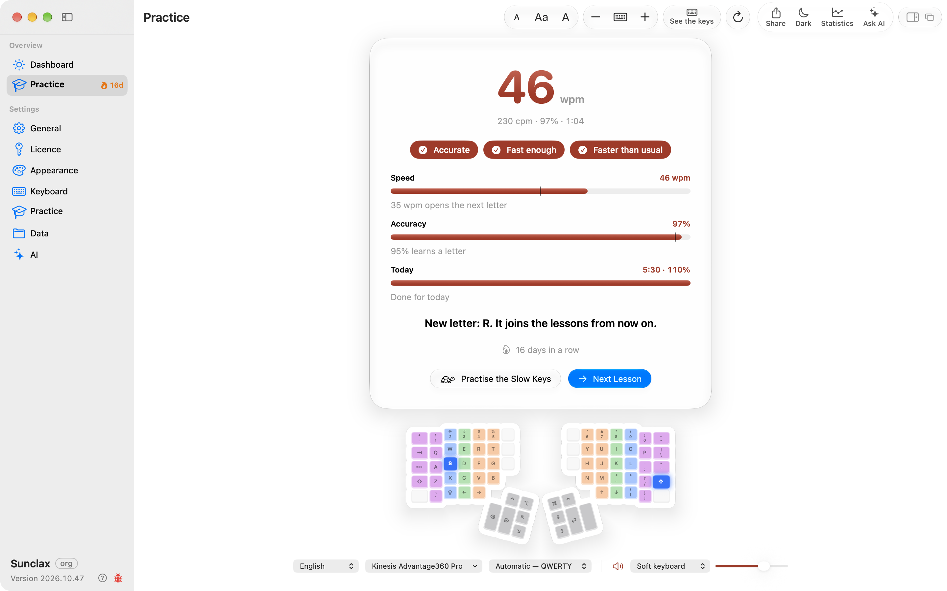Screen dimensions: 947x591
Task: Select the medium Aa text size
Action: 541,17
